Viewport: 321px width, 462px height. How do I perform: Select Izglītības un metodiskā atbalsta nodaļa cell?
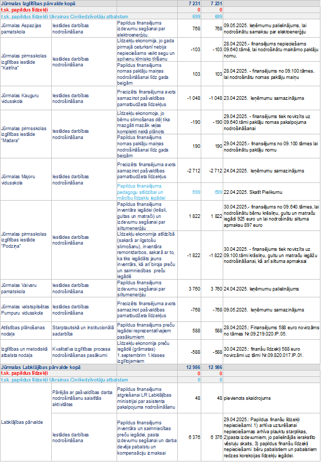[25, 352]
